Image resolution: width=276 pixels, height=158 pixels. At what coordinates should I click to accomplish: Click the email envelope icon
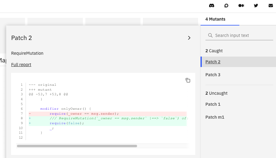271,6
